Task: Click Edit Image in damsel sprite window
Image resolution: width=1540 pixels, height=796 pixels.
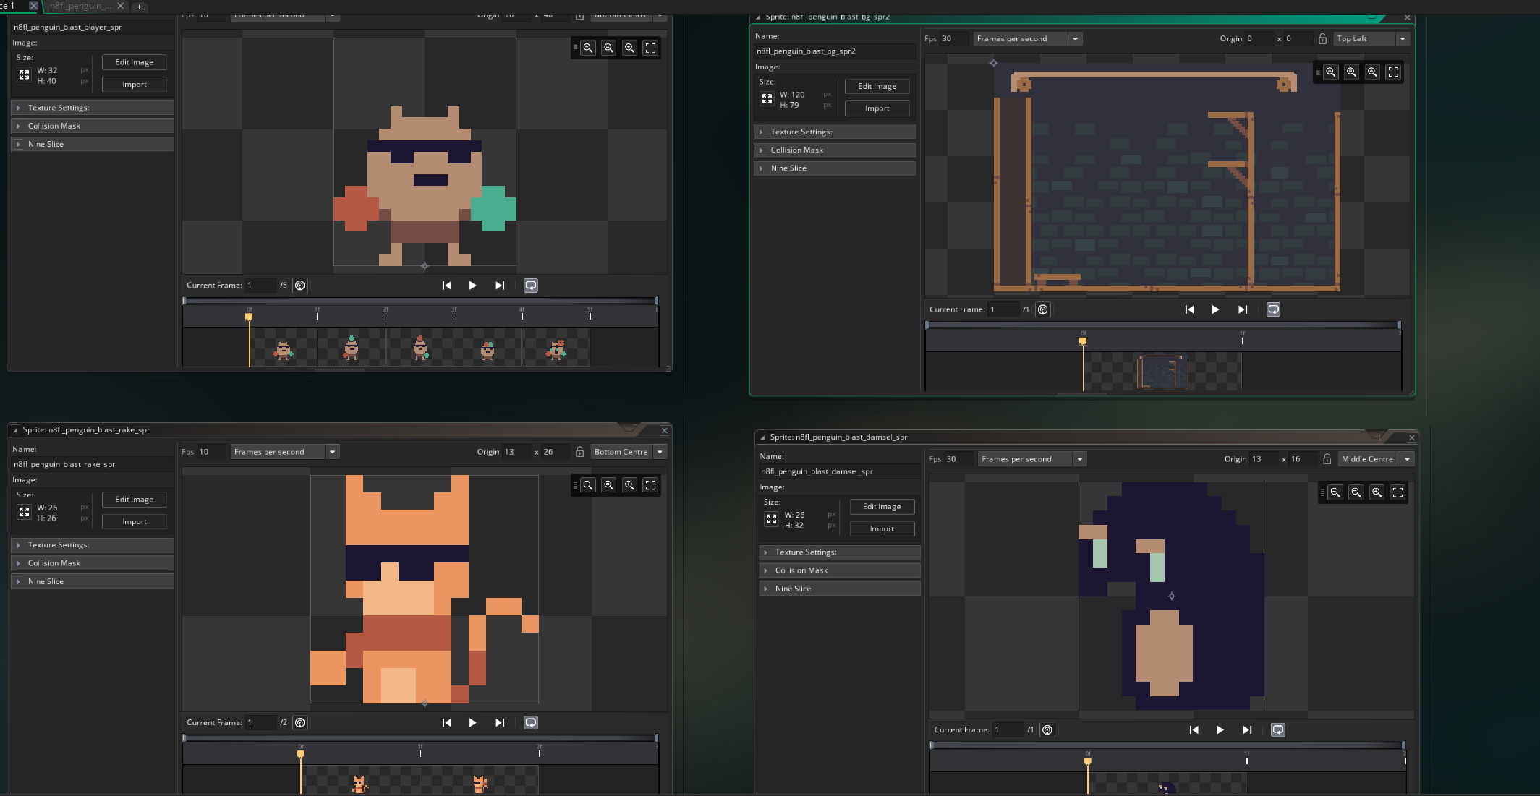Action: (882, 507)
